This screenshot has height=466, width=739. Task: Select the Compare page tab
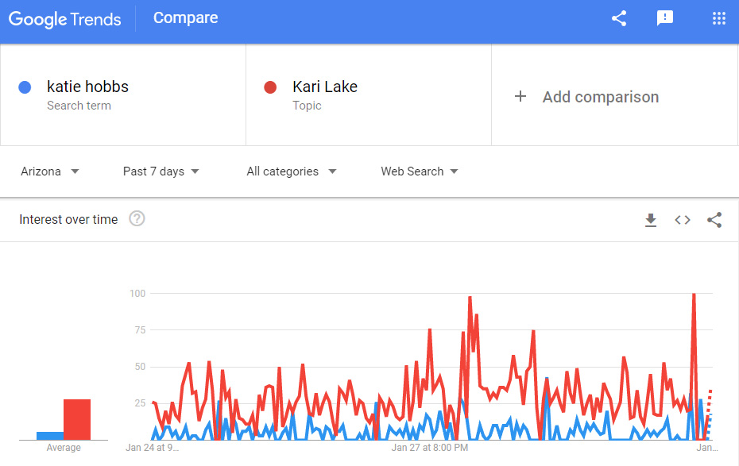[186, 18]
